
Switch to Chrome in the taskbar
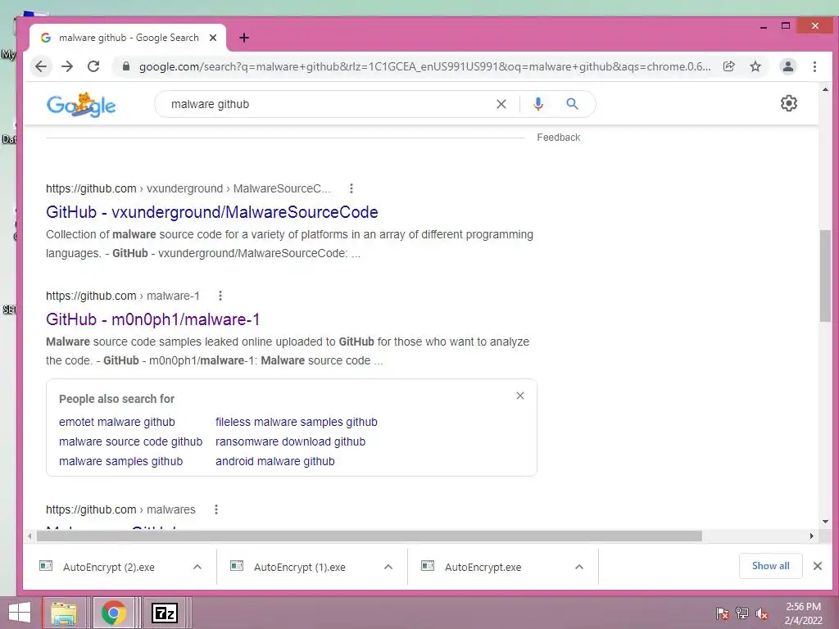[x=113, y=613]
